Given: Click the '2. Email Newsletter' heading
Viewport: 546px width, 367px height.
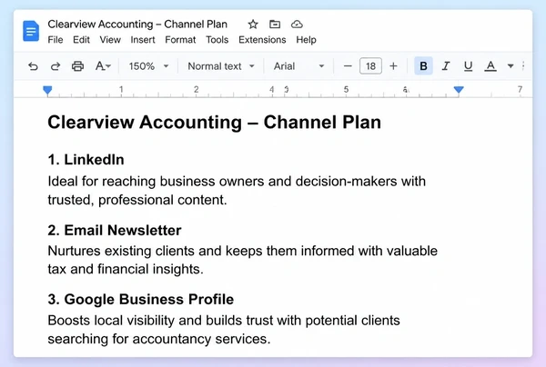Looking at the screenshot, I should tap(115, 231).
